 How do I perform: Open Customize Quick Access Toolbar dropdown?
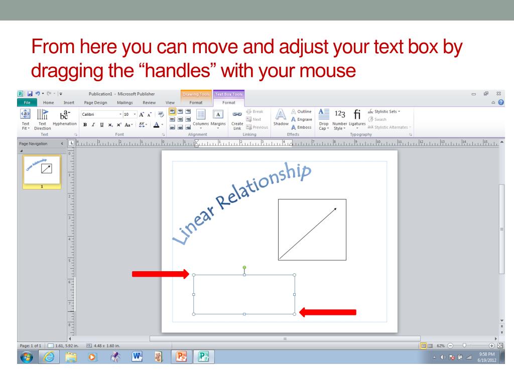(x=61, y=94)
